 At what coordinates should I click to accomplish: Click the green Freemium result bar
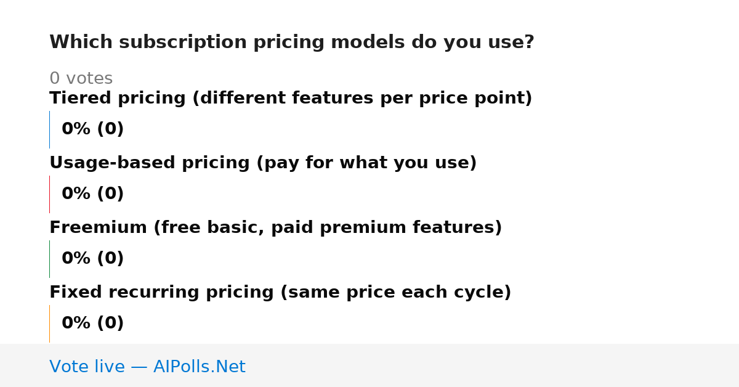coord(49,259)
